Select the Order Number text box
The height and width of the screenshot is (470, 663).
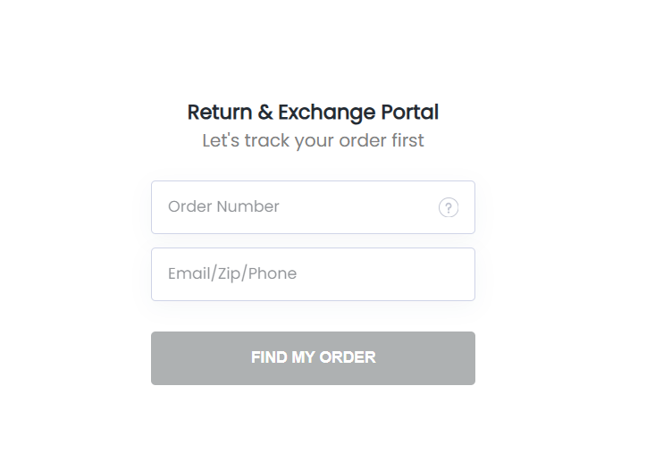(x=295, y=207)
